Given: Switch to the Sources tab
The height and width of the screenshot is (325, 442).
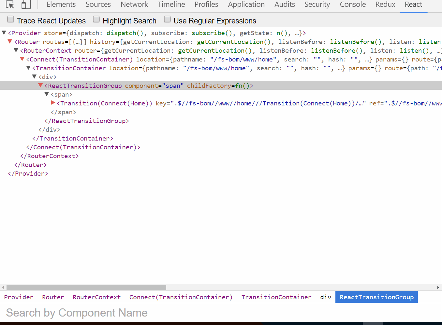Looking at the screenshot, I should [98, 5].
